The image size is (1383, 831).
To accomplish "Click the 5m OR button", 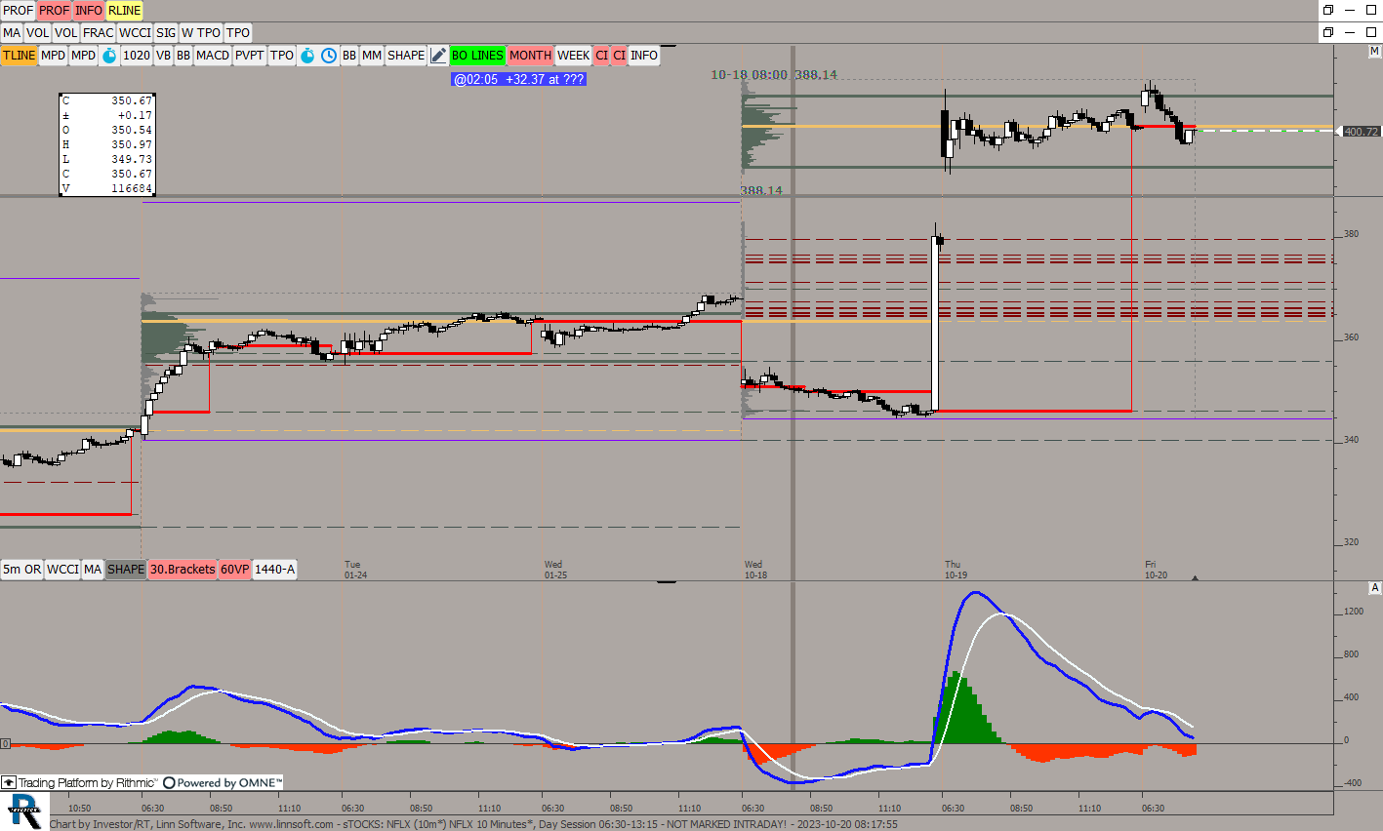I will pyautogui.click(x=22, y=570).
